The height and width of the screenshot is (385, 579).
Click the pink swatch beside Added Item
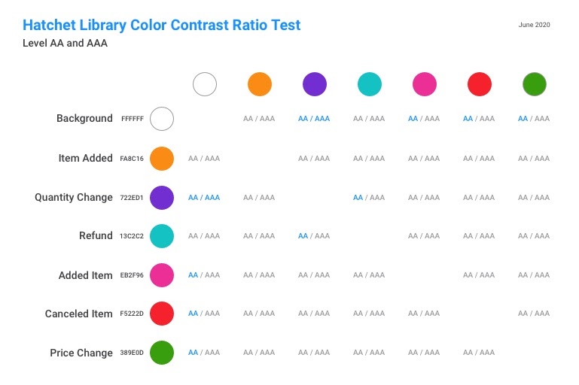tap(162, 275)
